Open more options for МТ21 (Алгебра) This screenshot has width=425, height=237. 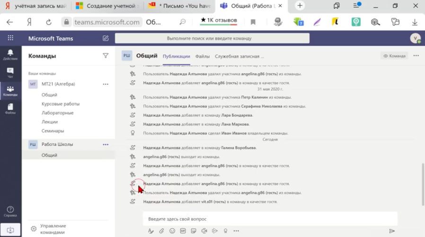click(x=106, y=84)
